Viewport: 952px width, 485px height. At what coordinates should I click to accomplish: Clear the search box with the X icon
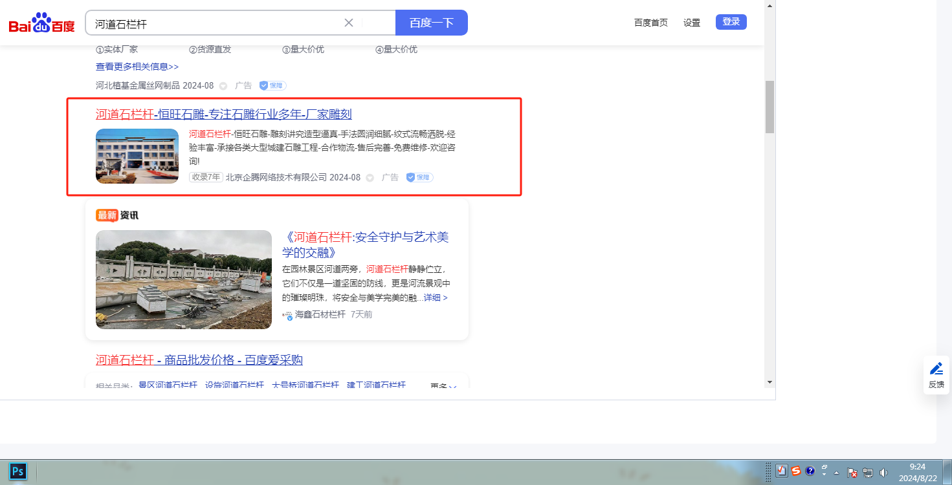(349, 23)
